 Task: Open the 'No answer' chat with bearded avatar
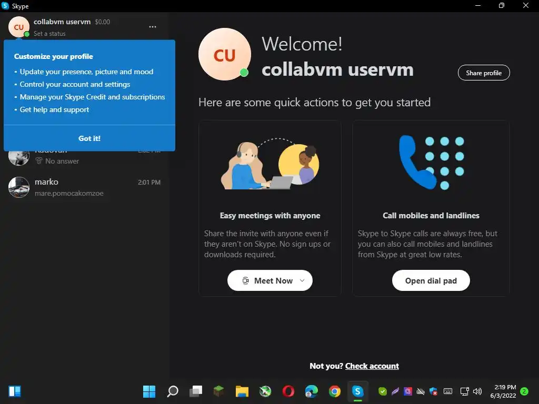pos(84,157)
